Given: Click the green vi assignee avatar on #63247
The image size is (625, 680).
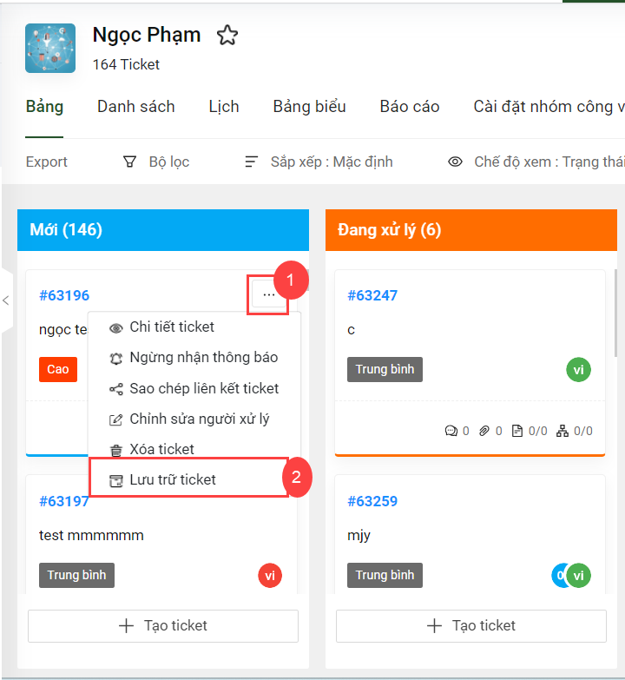Looking at the screenshot, I should coord(578,369).
